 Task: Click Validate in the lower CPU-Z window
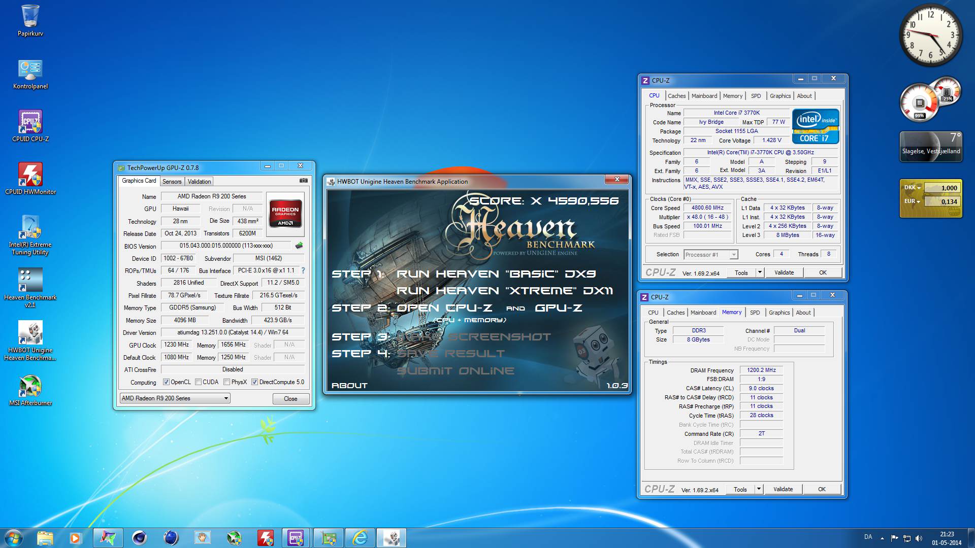click(783, 489)
